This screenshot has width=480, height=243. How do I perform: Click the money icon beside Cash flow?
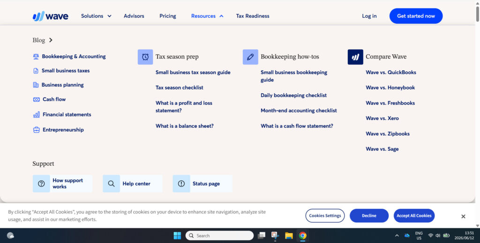coord(37,99)
